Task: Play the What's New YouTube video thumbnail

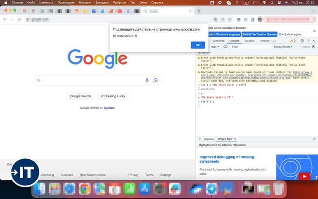Action: click(304, 176)
